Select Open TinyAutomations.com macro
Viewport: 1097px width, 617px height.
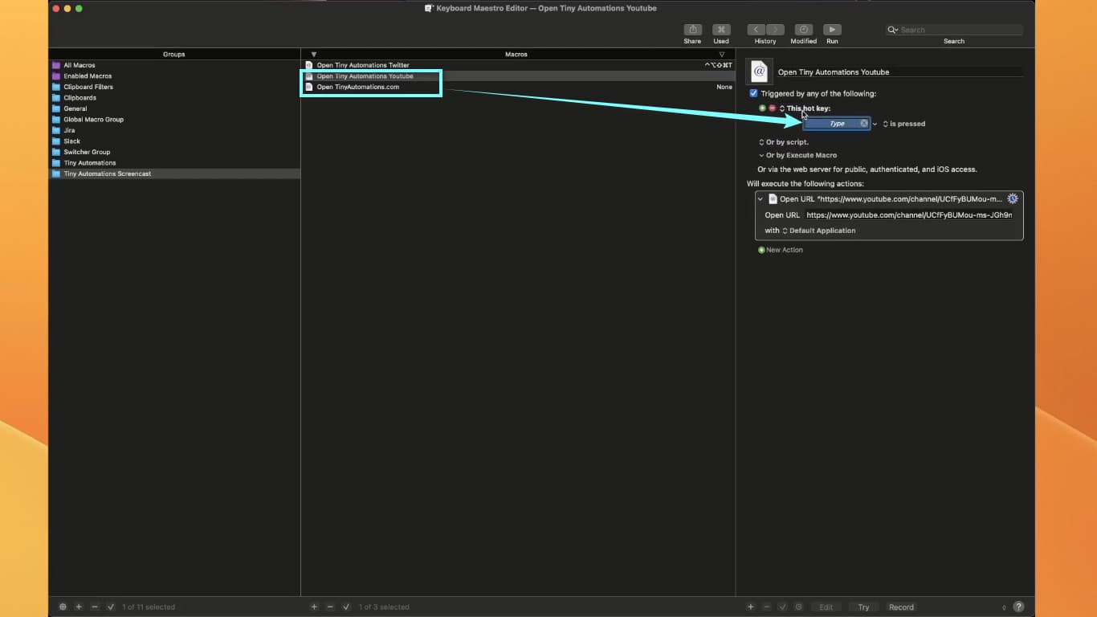click(x=518, y=87)
